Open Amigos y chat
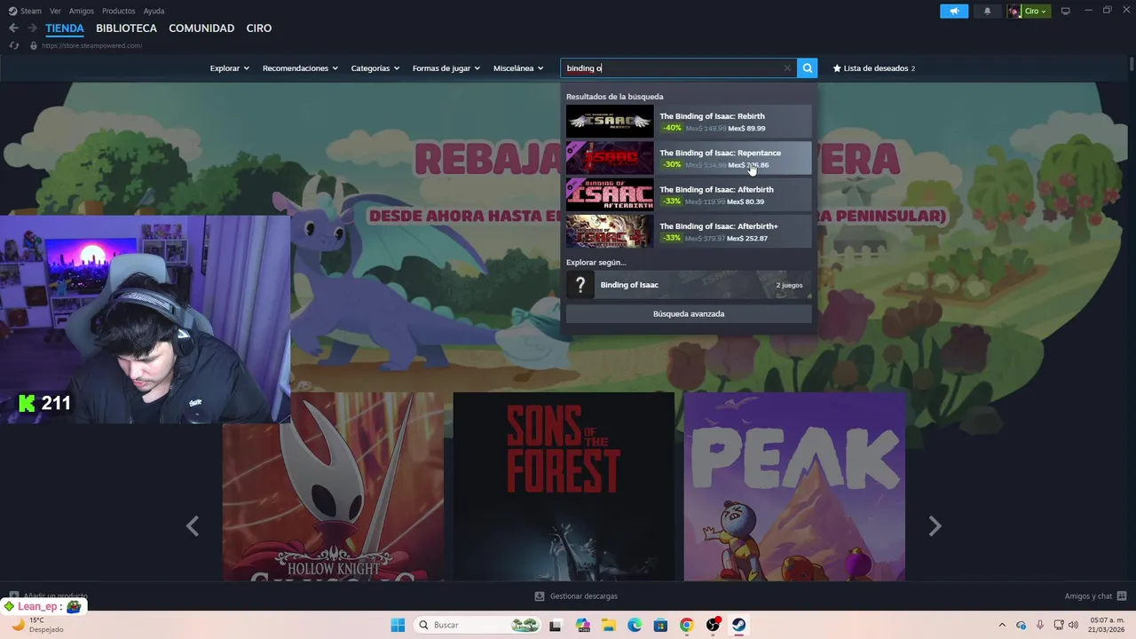This screenshot has height=639, width=1136. 1095,596
